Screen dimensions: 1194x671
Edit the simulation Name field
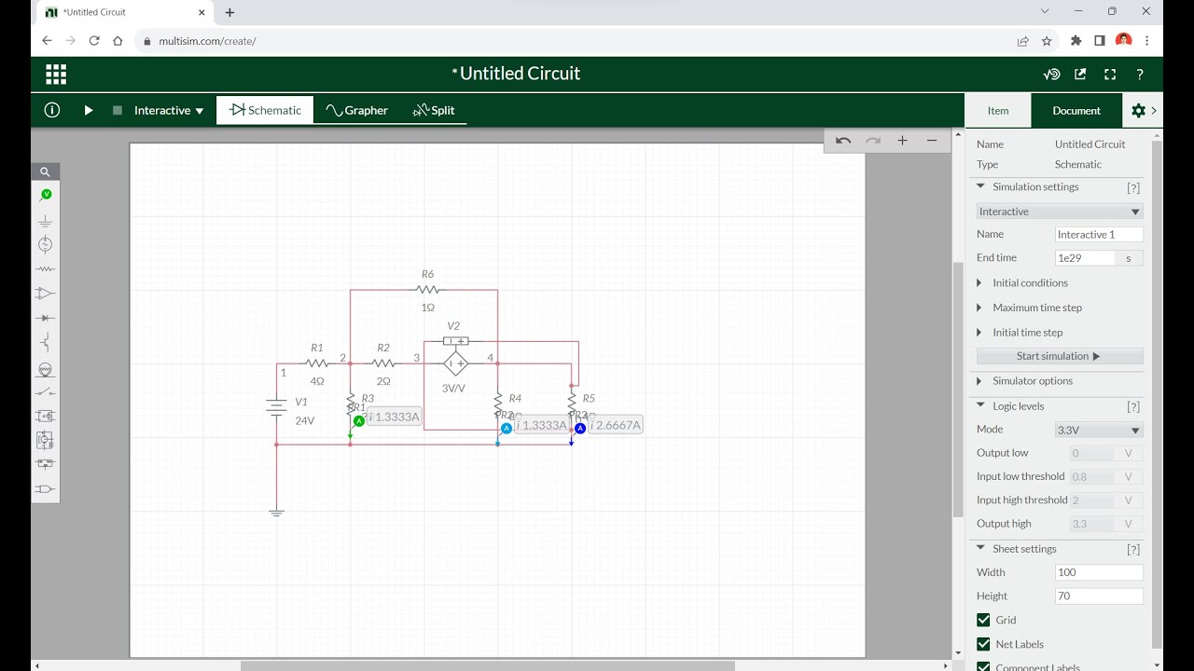(x=1099, y=234)
